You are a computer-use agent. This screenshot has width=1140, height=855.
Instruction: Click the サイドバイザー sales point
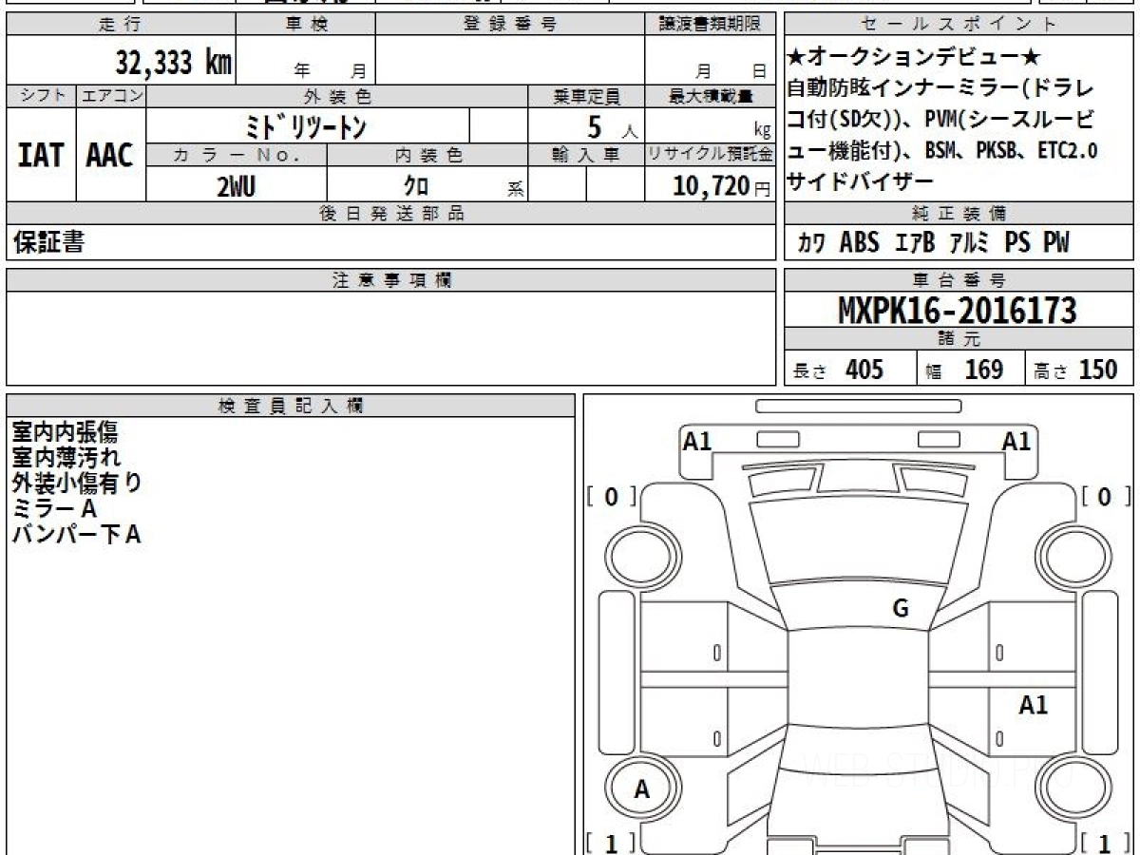point(861,180)
